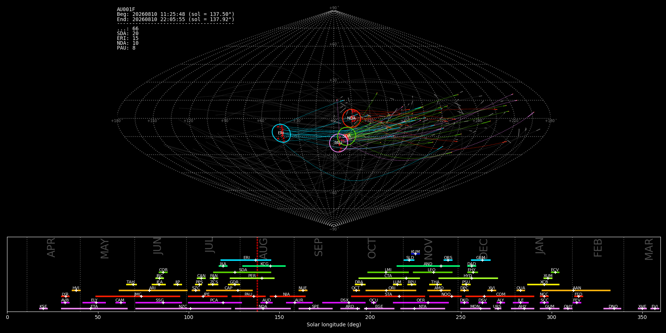The width and height of the screenshot is (666, 333).
Task: Click the cyan ERI radiant circle
Action: [x=281, y=133]
